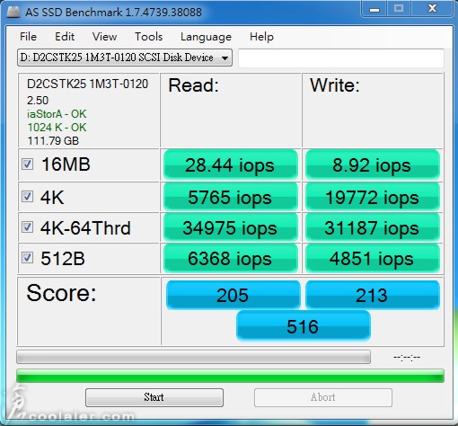Close the AS SSD Benchmark window

[x=432, y=9]
